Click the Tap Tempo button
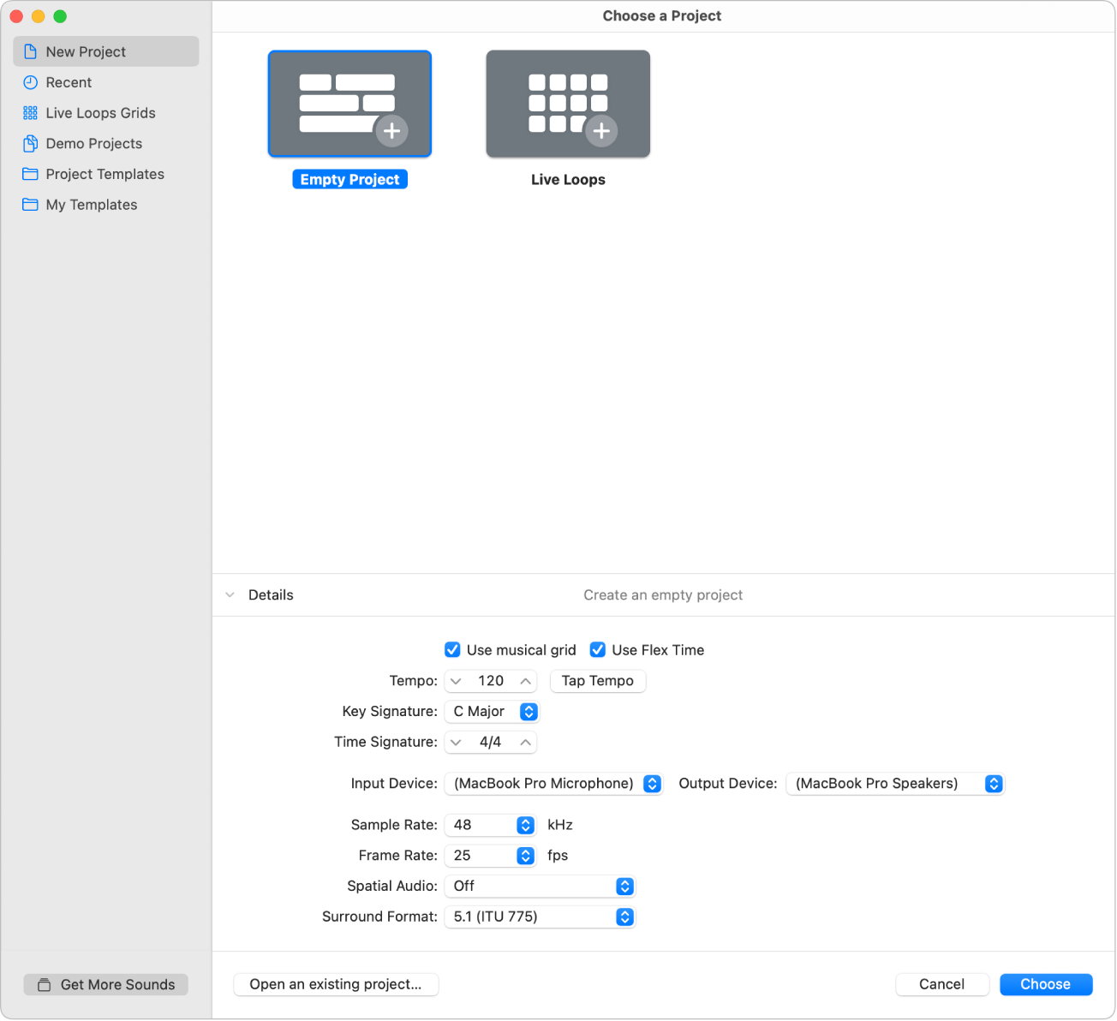Image resolution: width=1117 pixels, height=1021 pixels. click(597, 681)
